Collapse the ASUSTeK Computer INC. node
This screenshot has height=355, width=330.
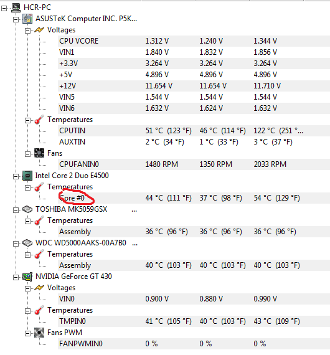click(x=16, y=19)
